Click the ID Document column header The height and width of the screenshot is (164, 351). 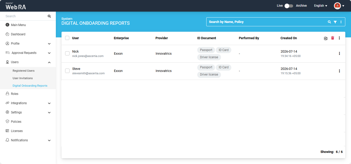207,38
